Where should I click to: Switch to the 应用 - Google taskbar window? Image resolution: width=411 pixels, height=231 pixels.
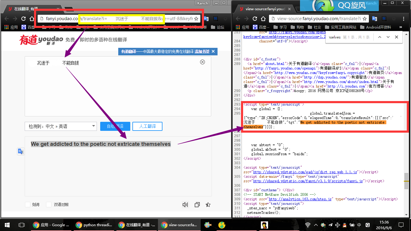(51, 225)
